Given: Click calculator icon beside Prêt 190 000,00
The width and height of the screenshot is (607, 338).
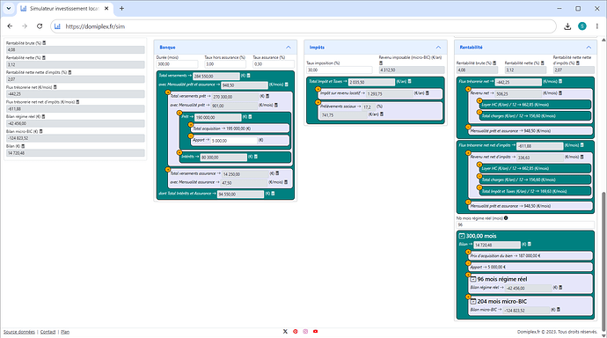Looking at the screenshot, I should (250, 116).
